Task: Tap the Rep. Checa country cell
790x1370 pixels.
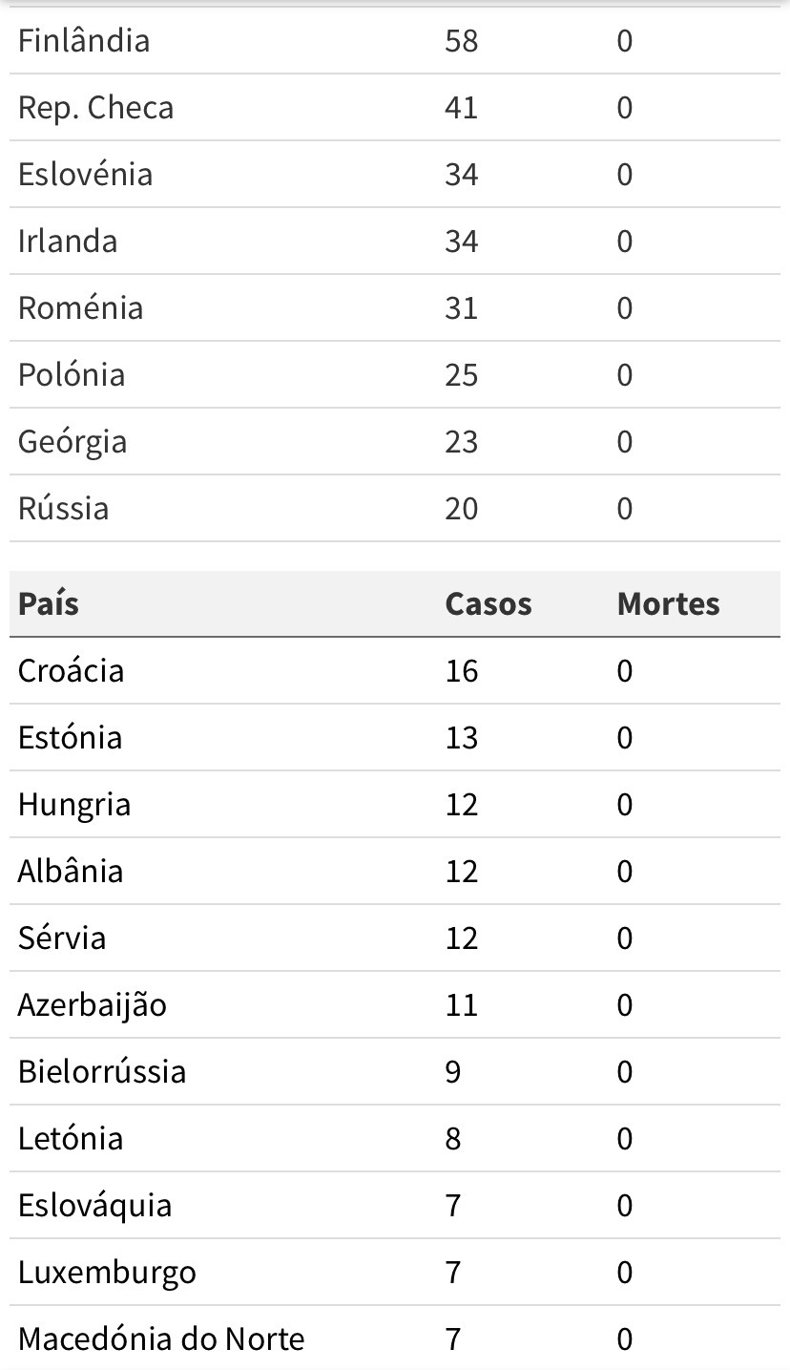Action: 96,108
